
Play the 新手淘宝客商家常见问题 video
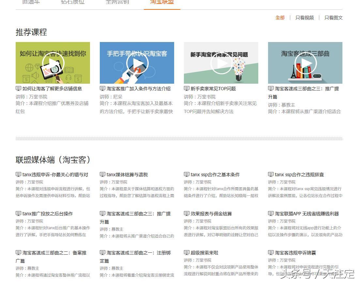(221, 63)
